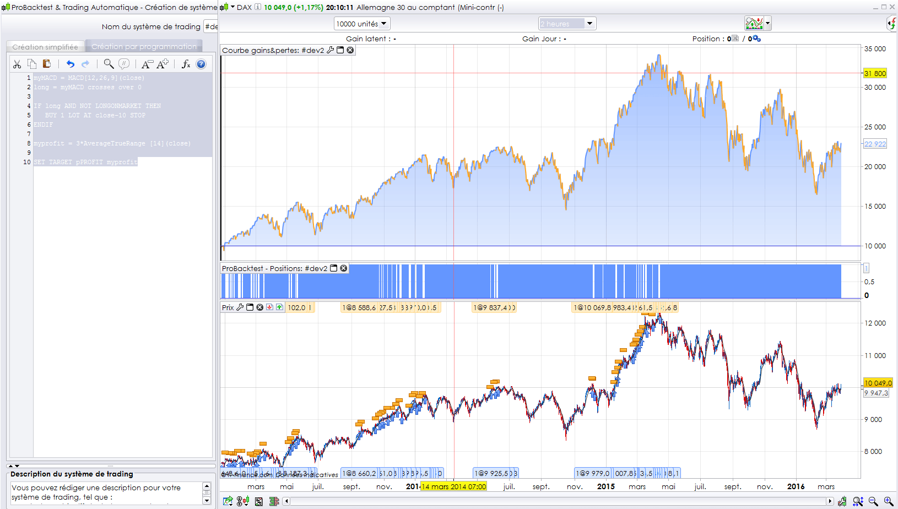Zoom in the chart with plus magnifier
Viewport: 898px width, 509px height.
click(x=889, y=501)
